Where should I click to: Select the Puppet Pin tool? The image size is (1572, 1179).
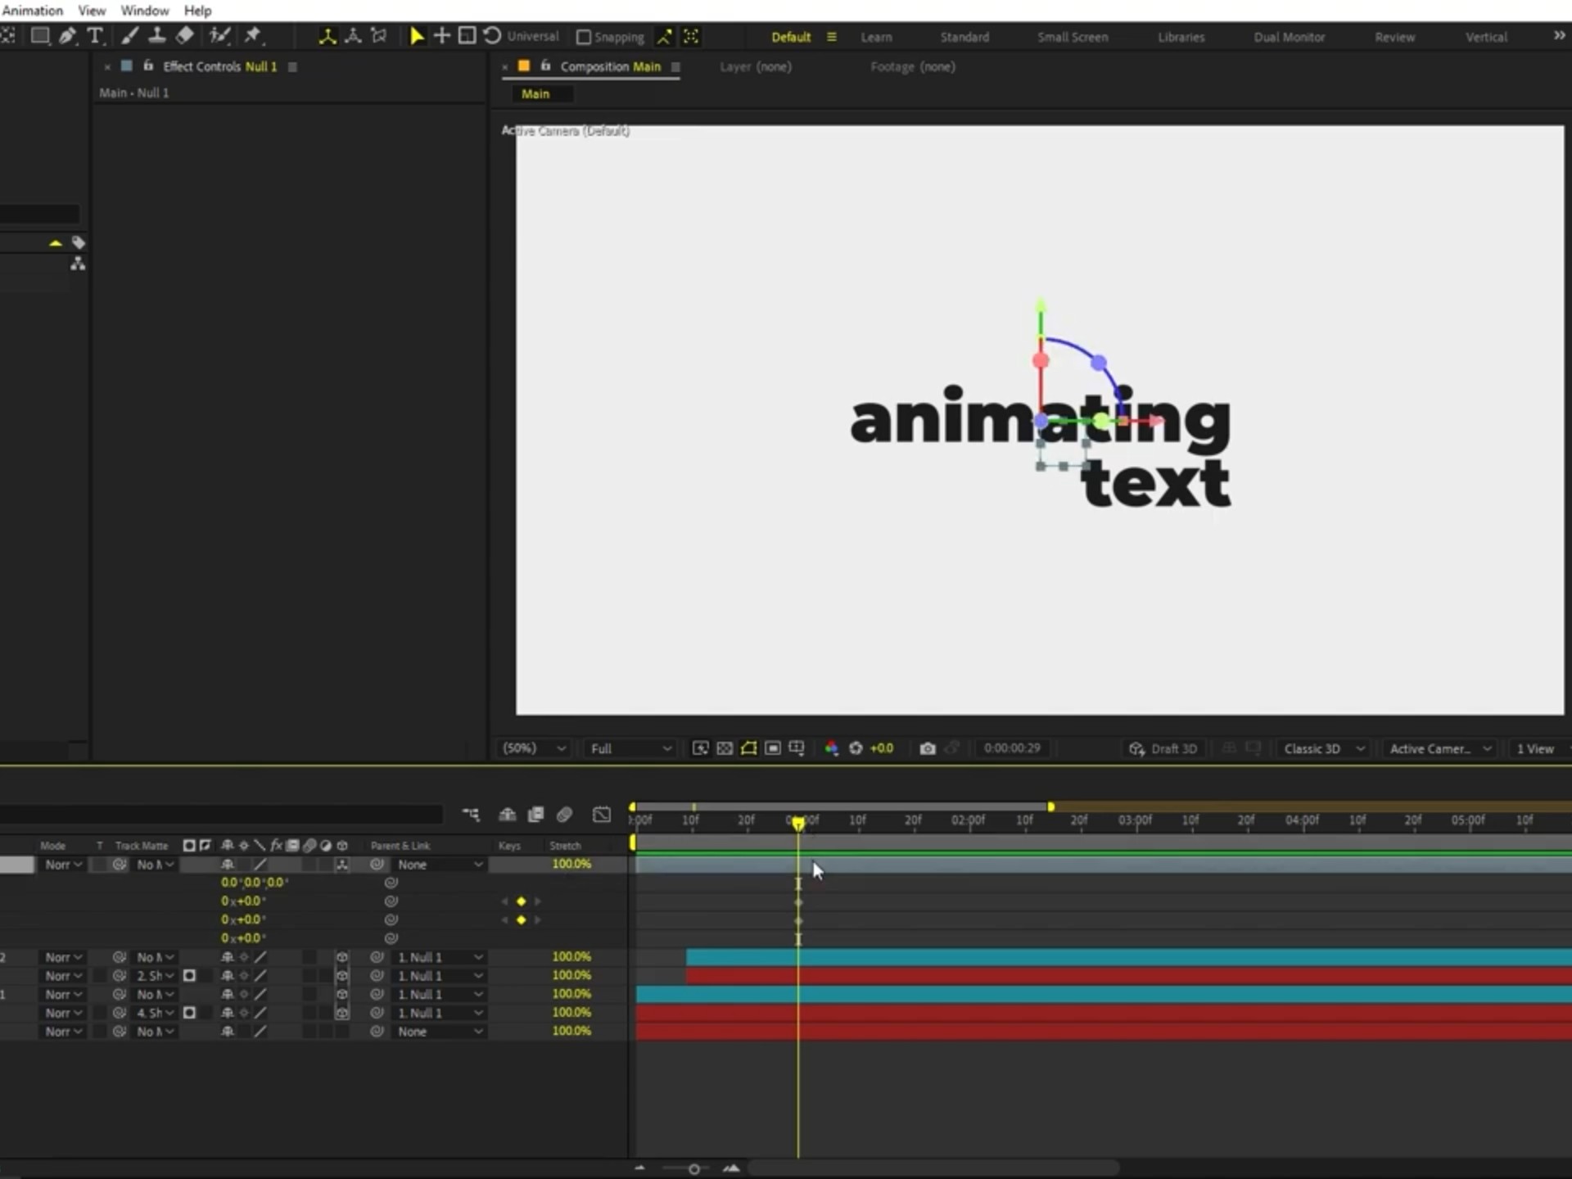click(253, 36)
